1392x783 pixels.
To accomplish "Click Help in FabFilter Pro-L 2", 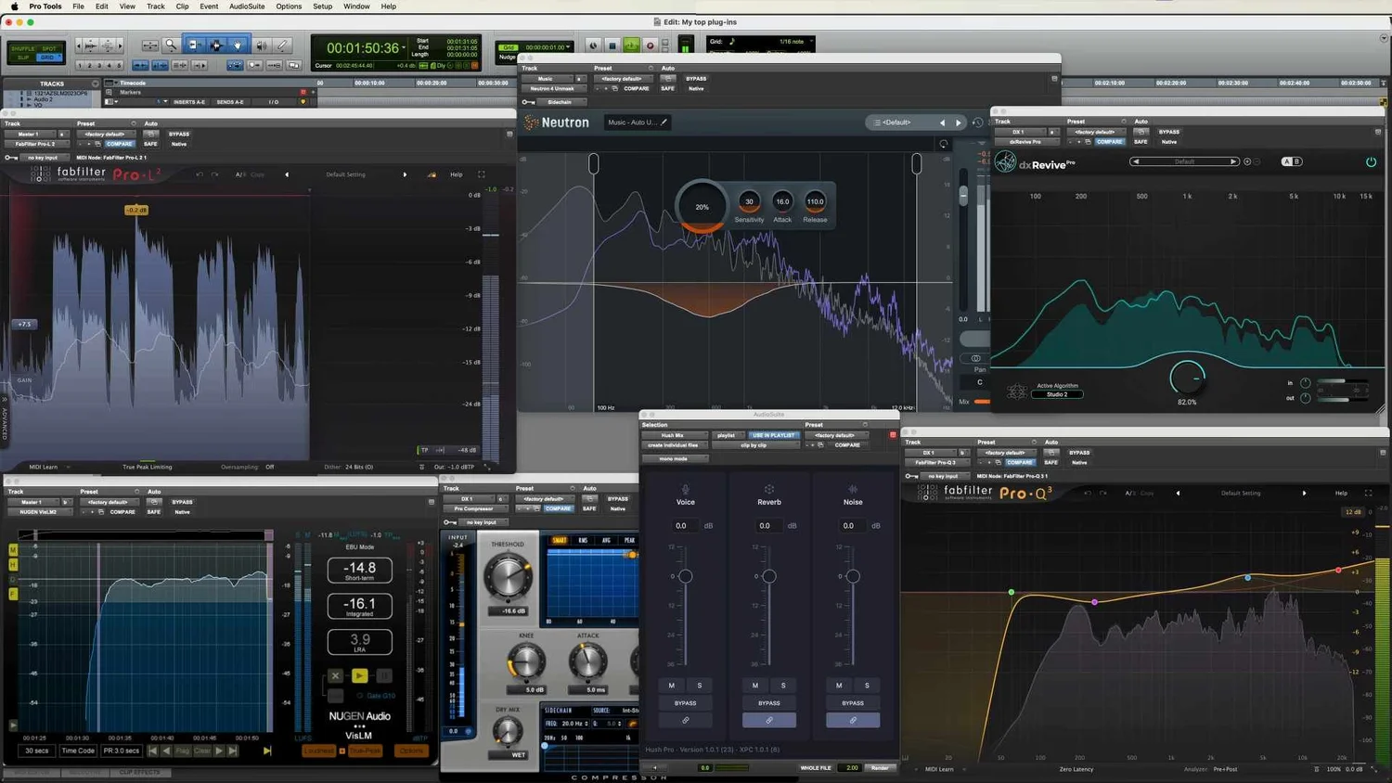I will pyautogui.click(x=456, y=174).
